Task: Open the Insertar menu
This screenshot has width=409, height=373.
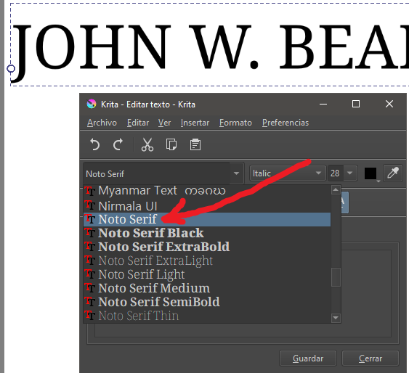Action: click(195, 123)
